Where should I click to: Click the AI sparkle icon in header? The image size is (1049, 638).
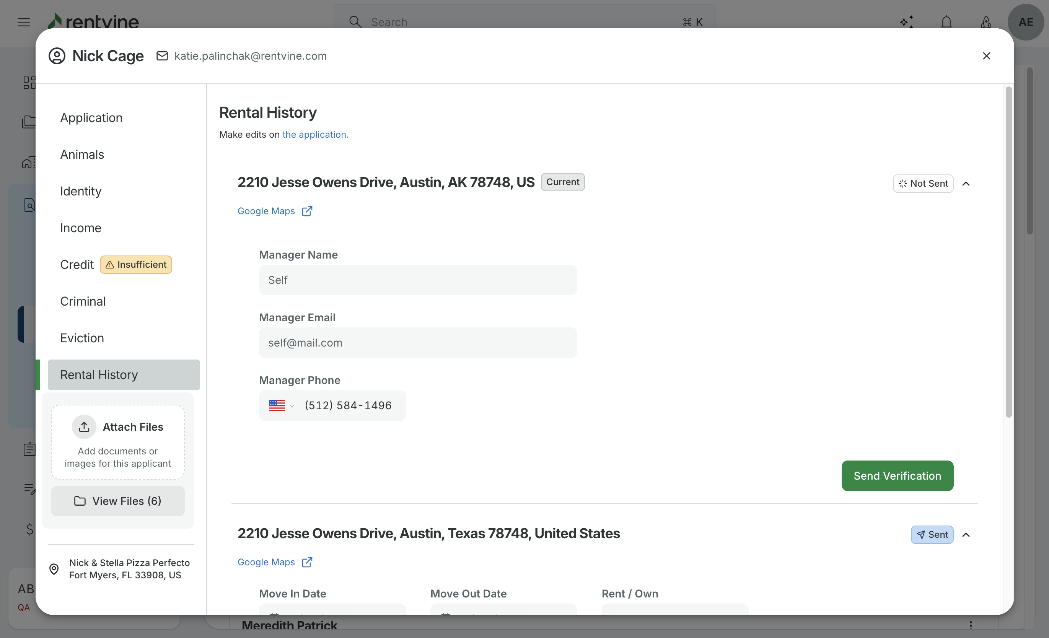tap(906, 22)
